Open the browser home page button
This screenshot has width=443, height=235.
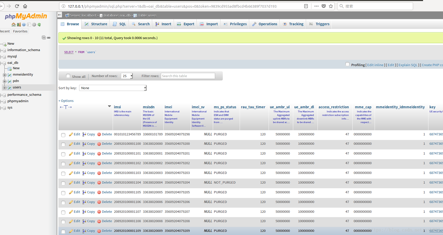tap(25, 6)
